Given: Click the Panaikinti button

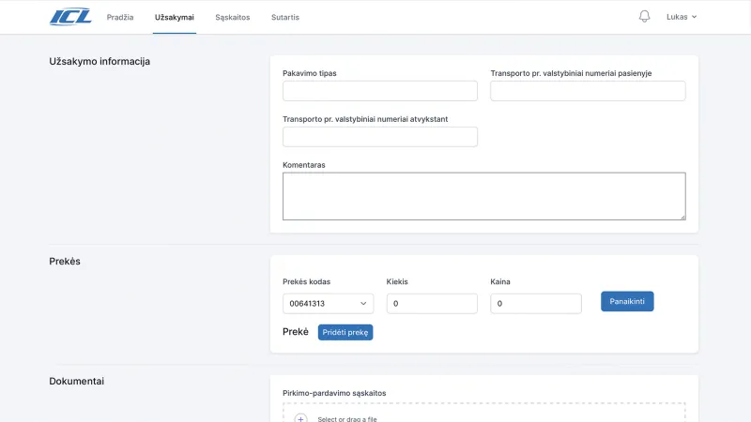Looking at the screenshot, I should coord(627,301).
